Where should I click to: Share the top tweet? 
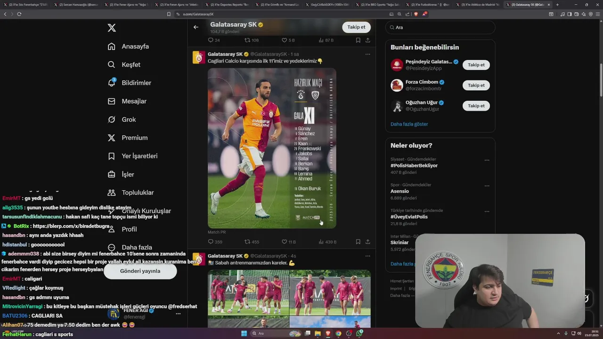click(368, 40)
